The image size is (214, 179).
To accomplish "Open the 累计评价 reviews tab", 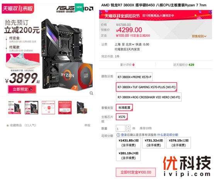I will click(x=127, y=65).
